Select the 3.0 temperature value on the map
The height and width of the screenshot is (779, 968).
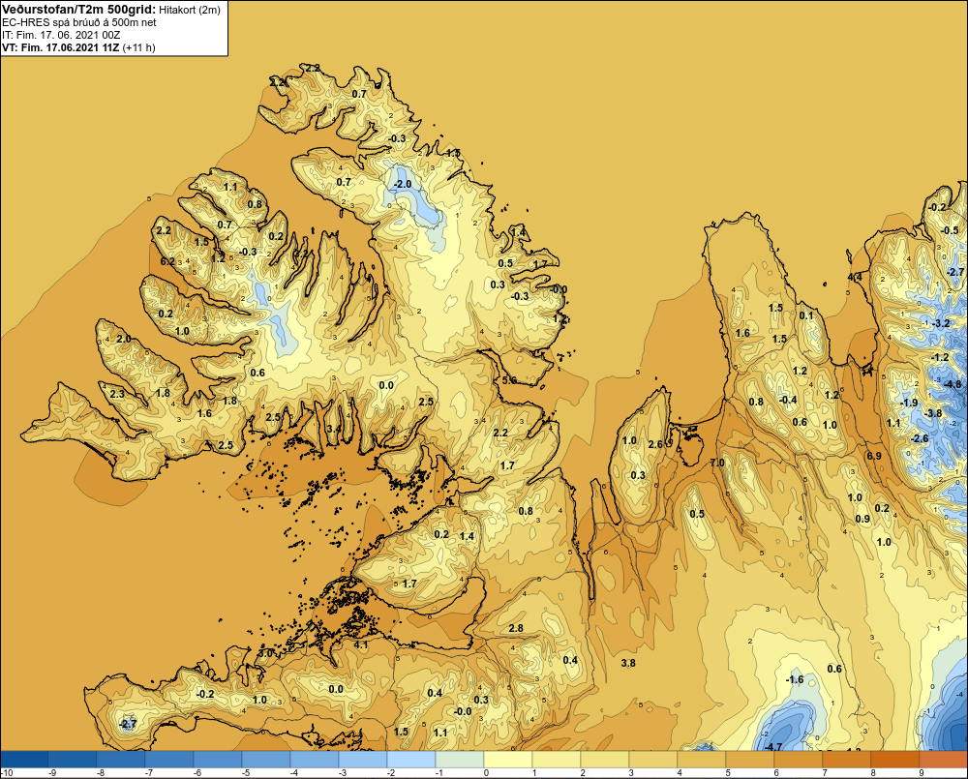coord(265,652)
